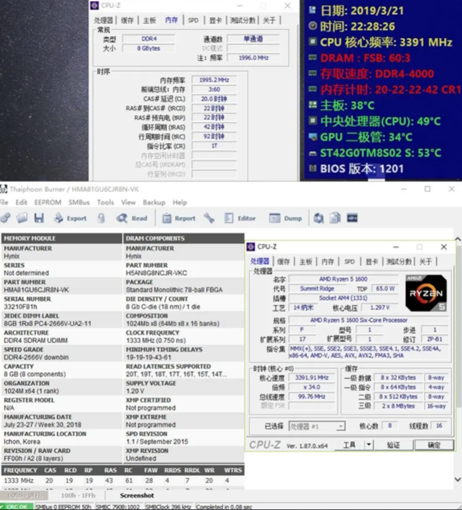Select 显卡 tab in lower CPU-Z window
Image resolution: width=462 pixels, height=510 pixels.
[x=371, y=261]
